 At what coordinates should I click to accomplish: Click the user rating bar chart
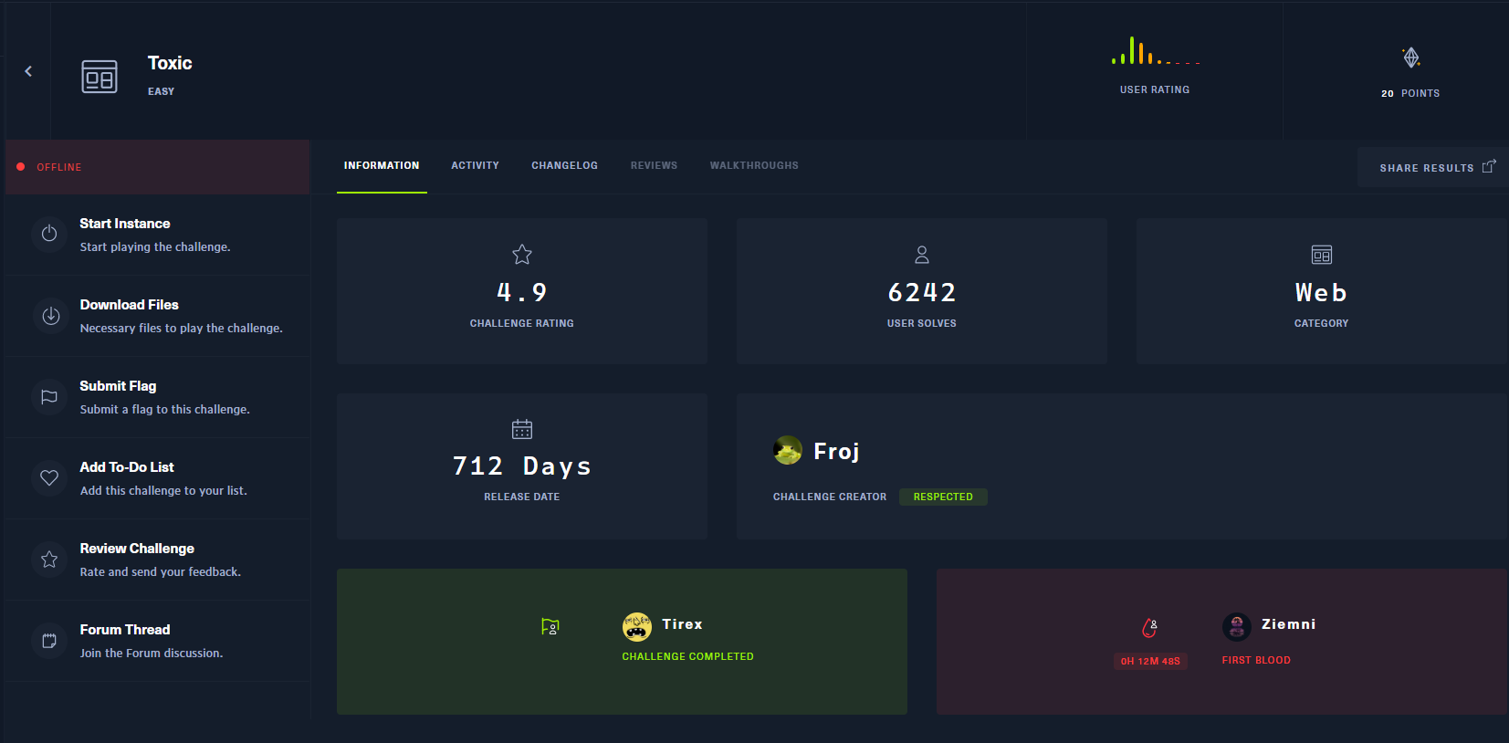click(1155, 51)
